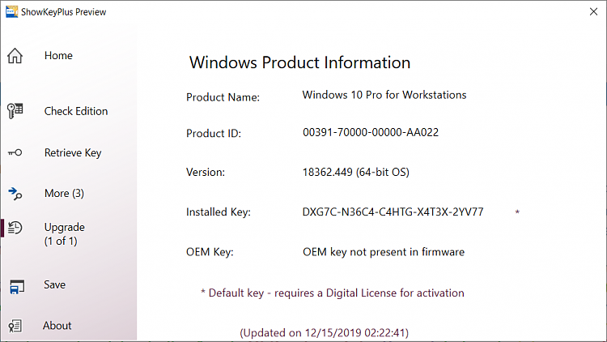Image resolution: width=607 pixels, height=342 pixels.
Task: Click the Home house icon
Action: (x=15, y=56)
